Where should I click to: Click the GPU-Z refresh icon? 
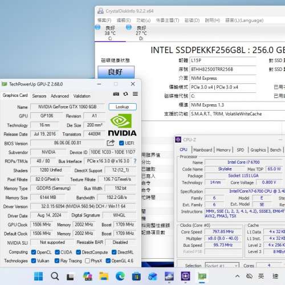click(x=125, y=94)
